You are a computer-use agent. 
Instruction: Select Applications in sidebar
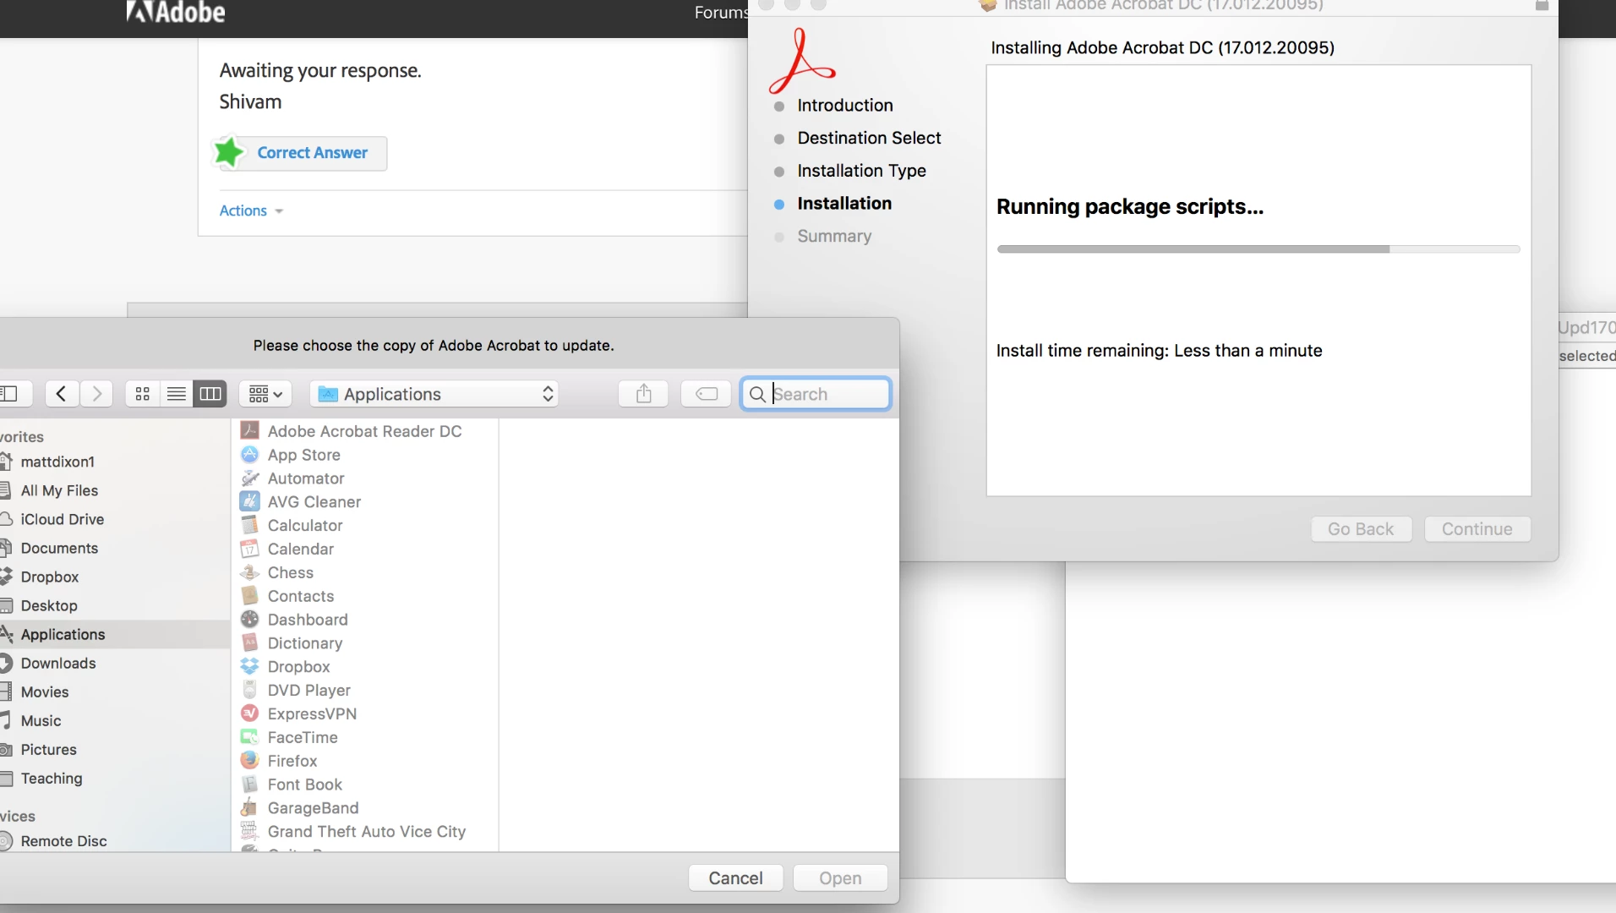(114, 634)
